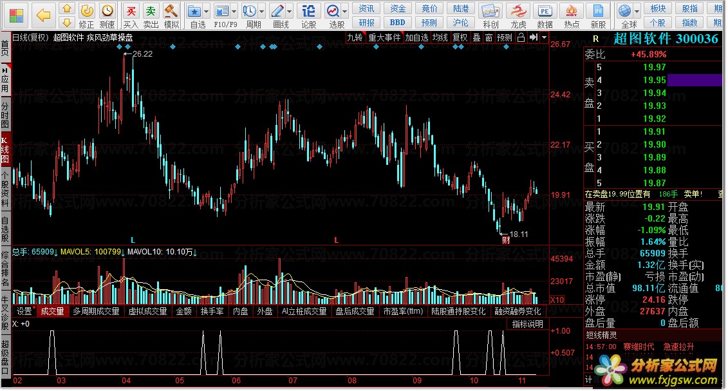Open the 科创 chart icon
The width and height of the screenshot is (728, 391).
tap(490, 11)
